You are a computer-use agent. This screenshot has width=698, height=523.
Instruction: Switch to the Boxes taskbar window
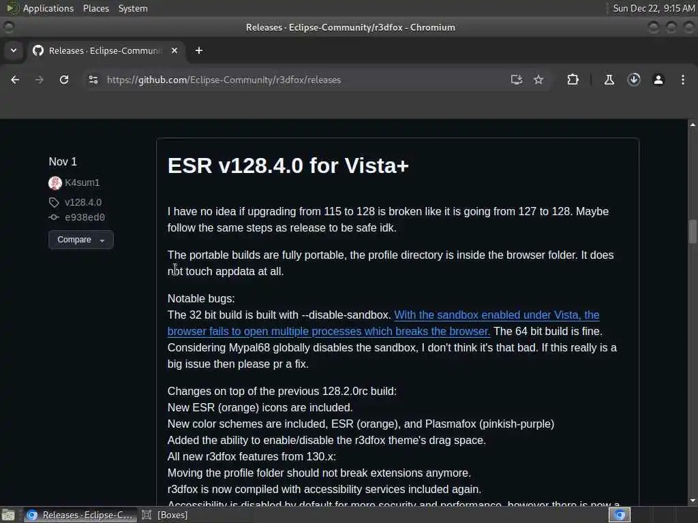point(165,515)
